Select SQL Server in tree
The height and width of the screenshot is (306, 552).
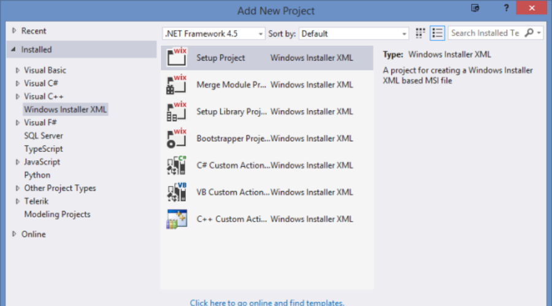click(44, 136)
